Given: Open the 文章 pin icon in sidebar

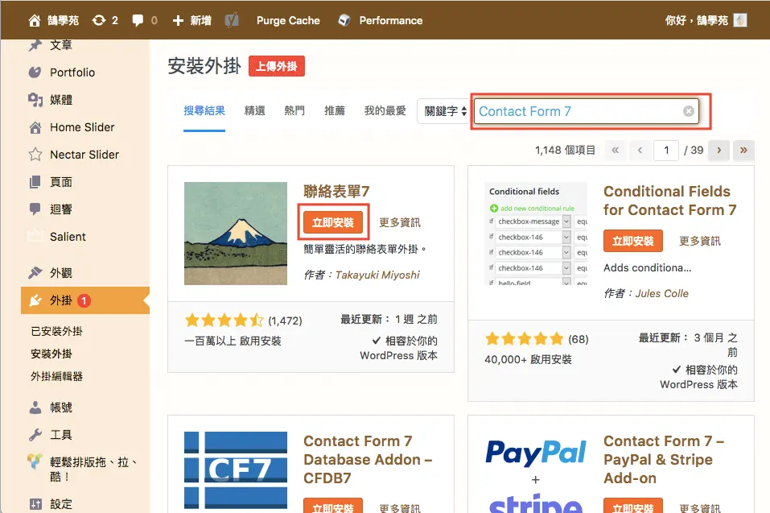Looking at the screenshot, I should [35, 45].
